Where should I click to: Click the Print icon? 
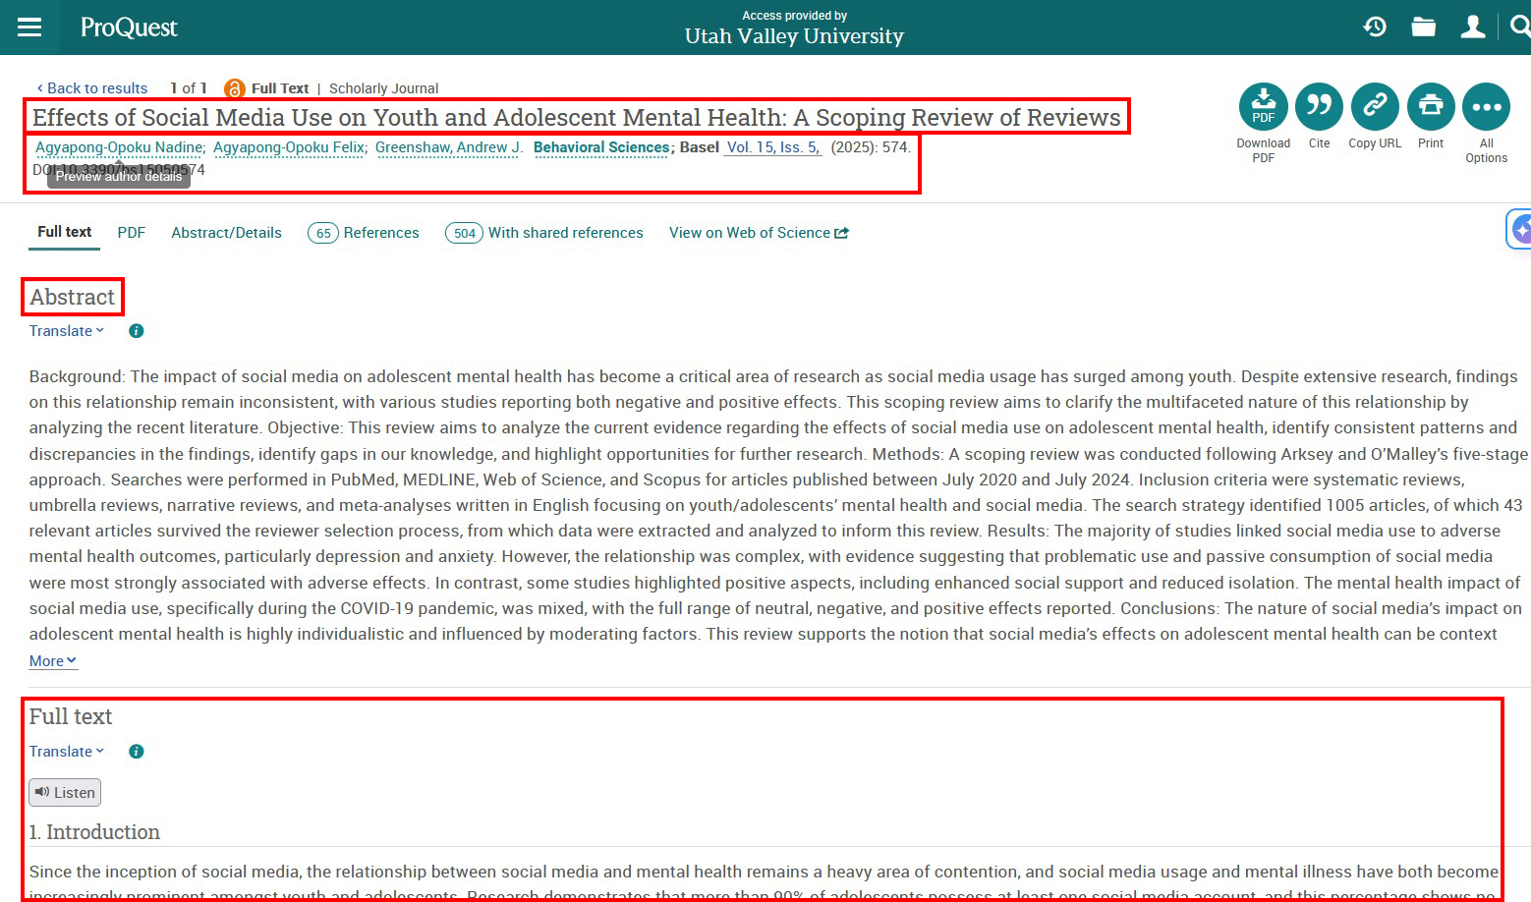1431,107
